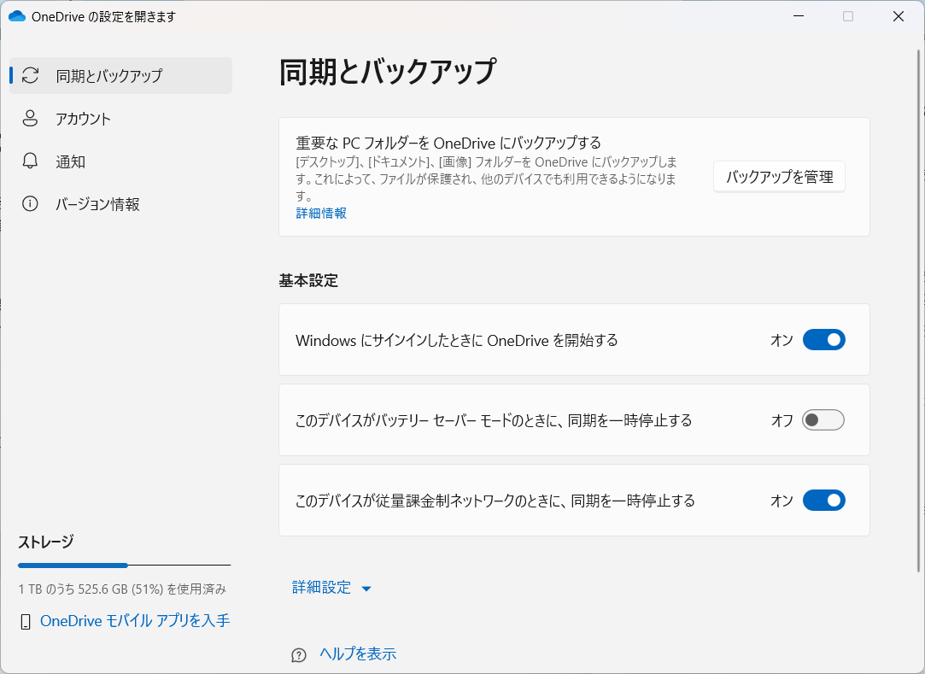Open the 同期とバックアップ sidebar item
The width and height of the screenshot is (925, 674).
point(121,75)
